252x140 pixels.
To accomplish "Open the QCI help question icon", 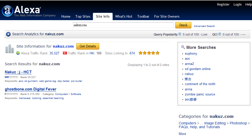I will point(220,34).
